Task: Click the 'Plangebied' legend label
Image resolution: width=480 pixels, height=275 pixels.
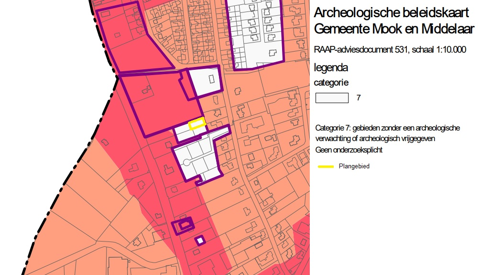Action: (354, 166)
